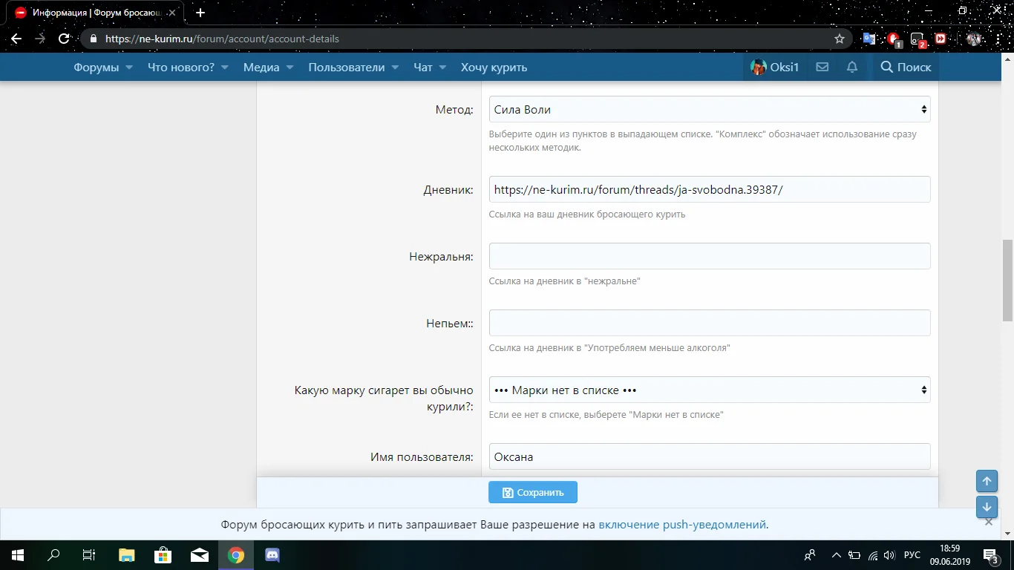Click into the Нежральня input field
This screenshot has width=1014, height=570.
tap(709, 256)
